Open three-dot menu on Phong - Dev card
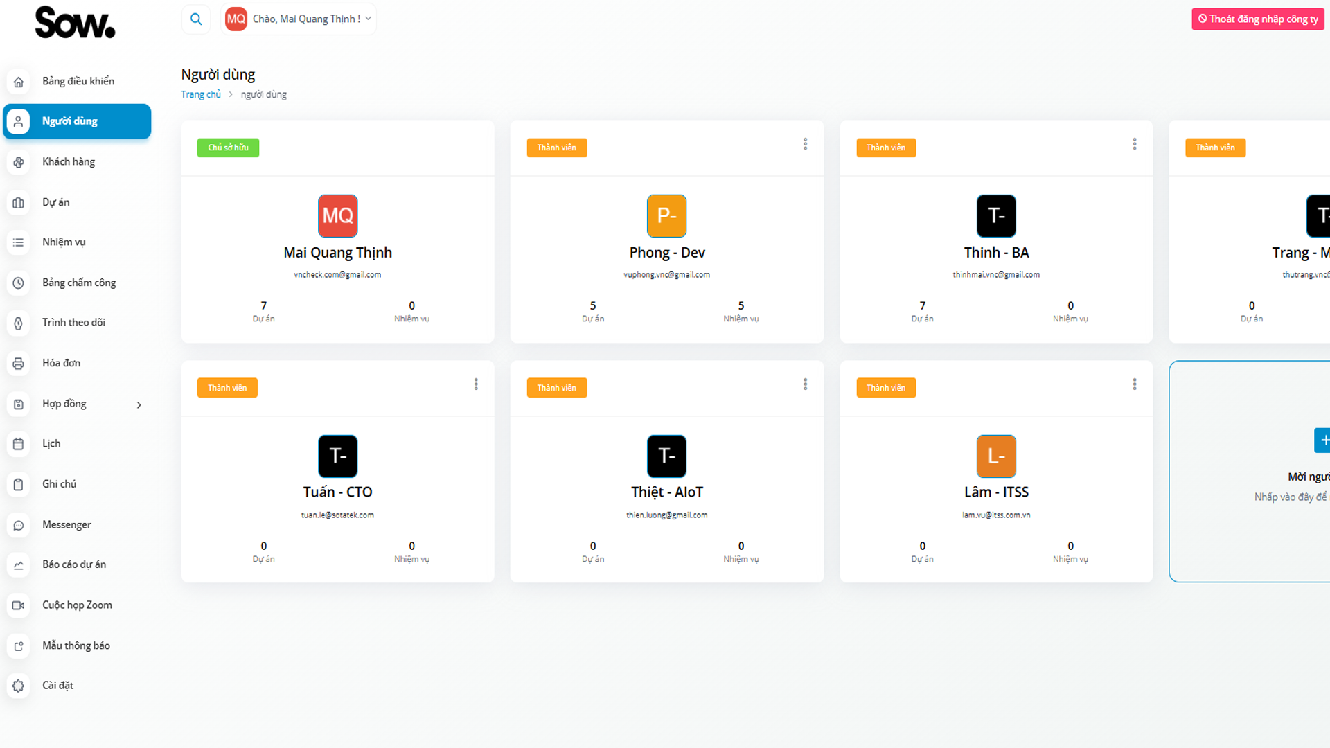1330x748 pixels. (x=805, y=144)
